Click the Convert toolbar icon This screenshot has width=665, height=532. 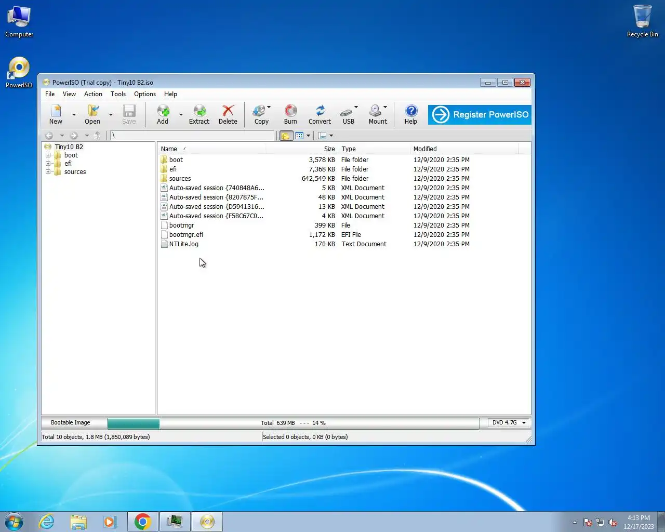click(x=320, y=114)
